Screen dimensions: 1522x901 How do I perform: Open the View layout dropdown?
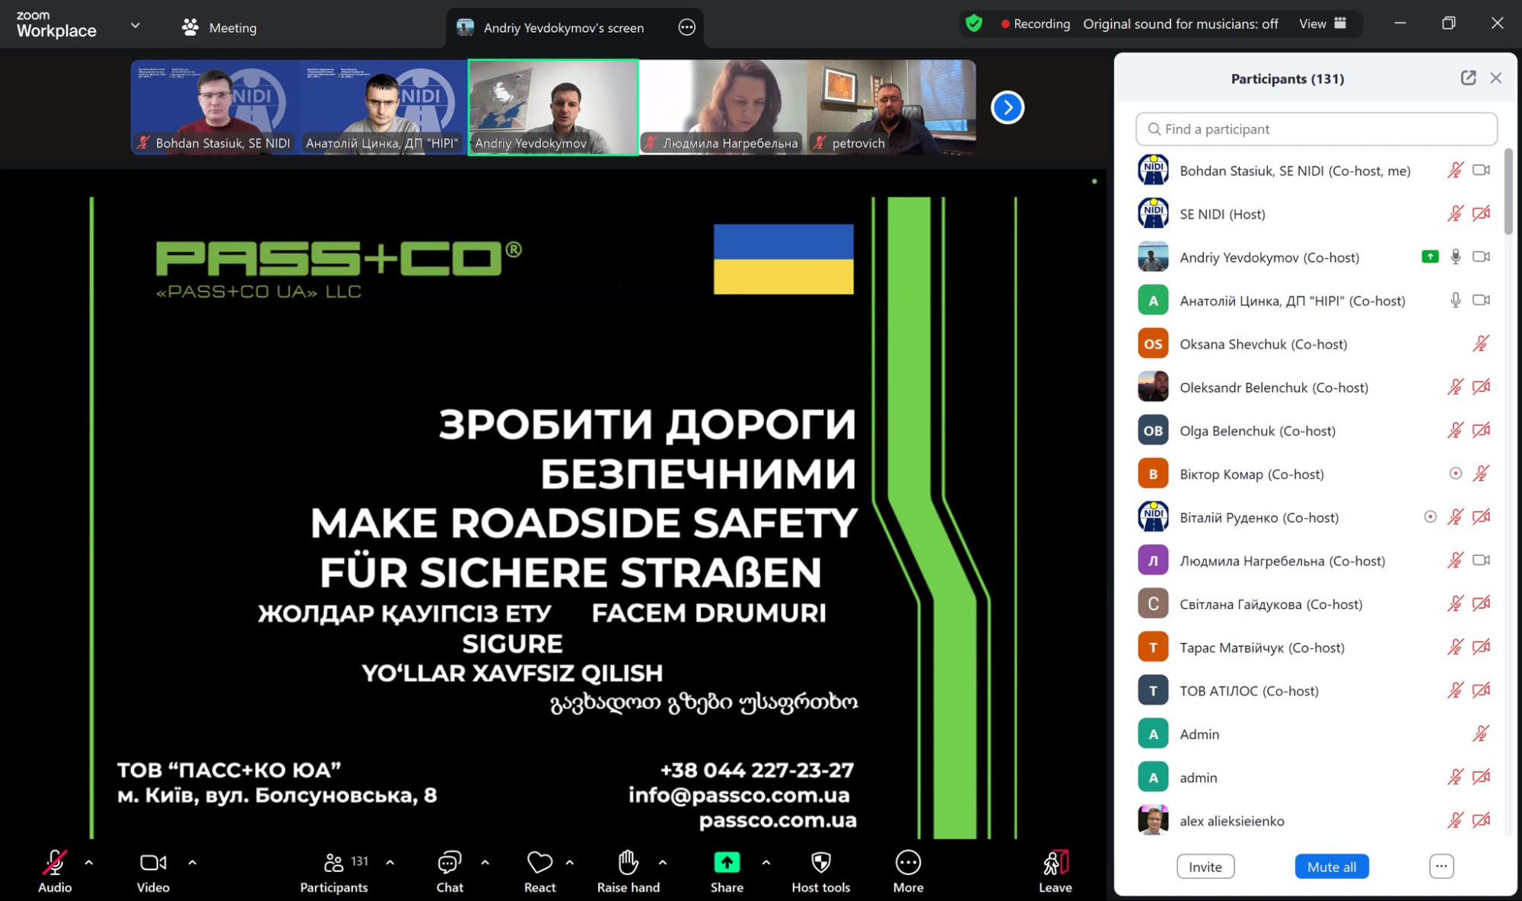pos(1323,24)
